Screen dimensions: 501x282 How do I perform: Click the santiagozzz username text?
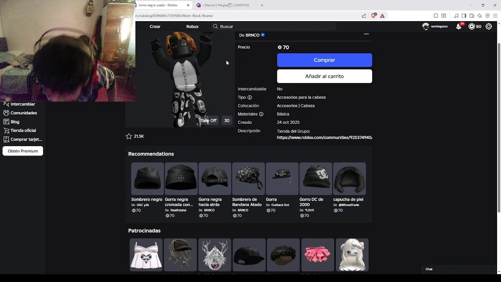pos(440,27)
